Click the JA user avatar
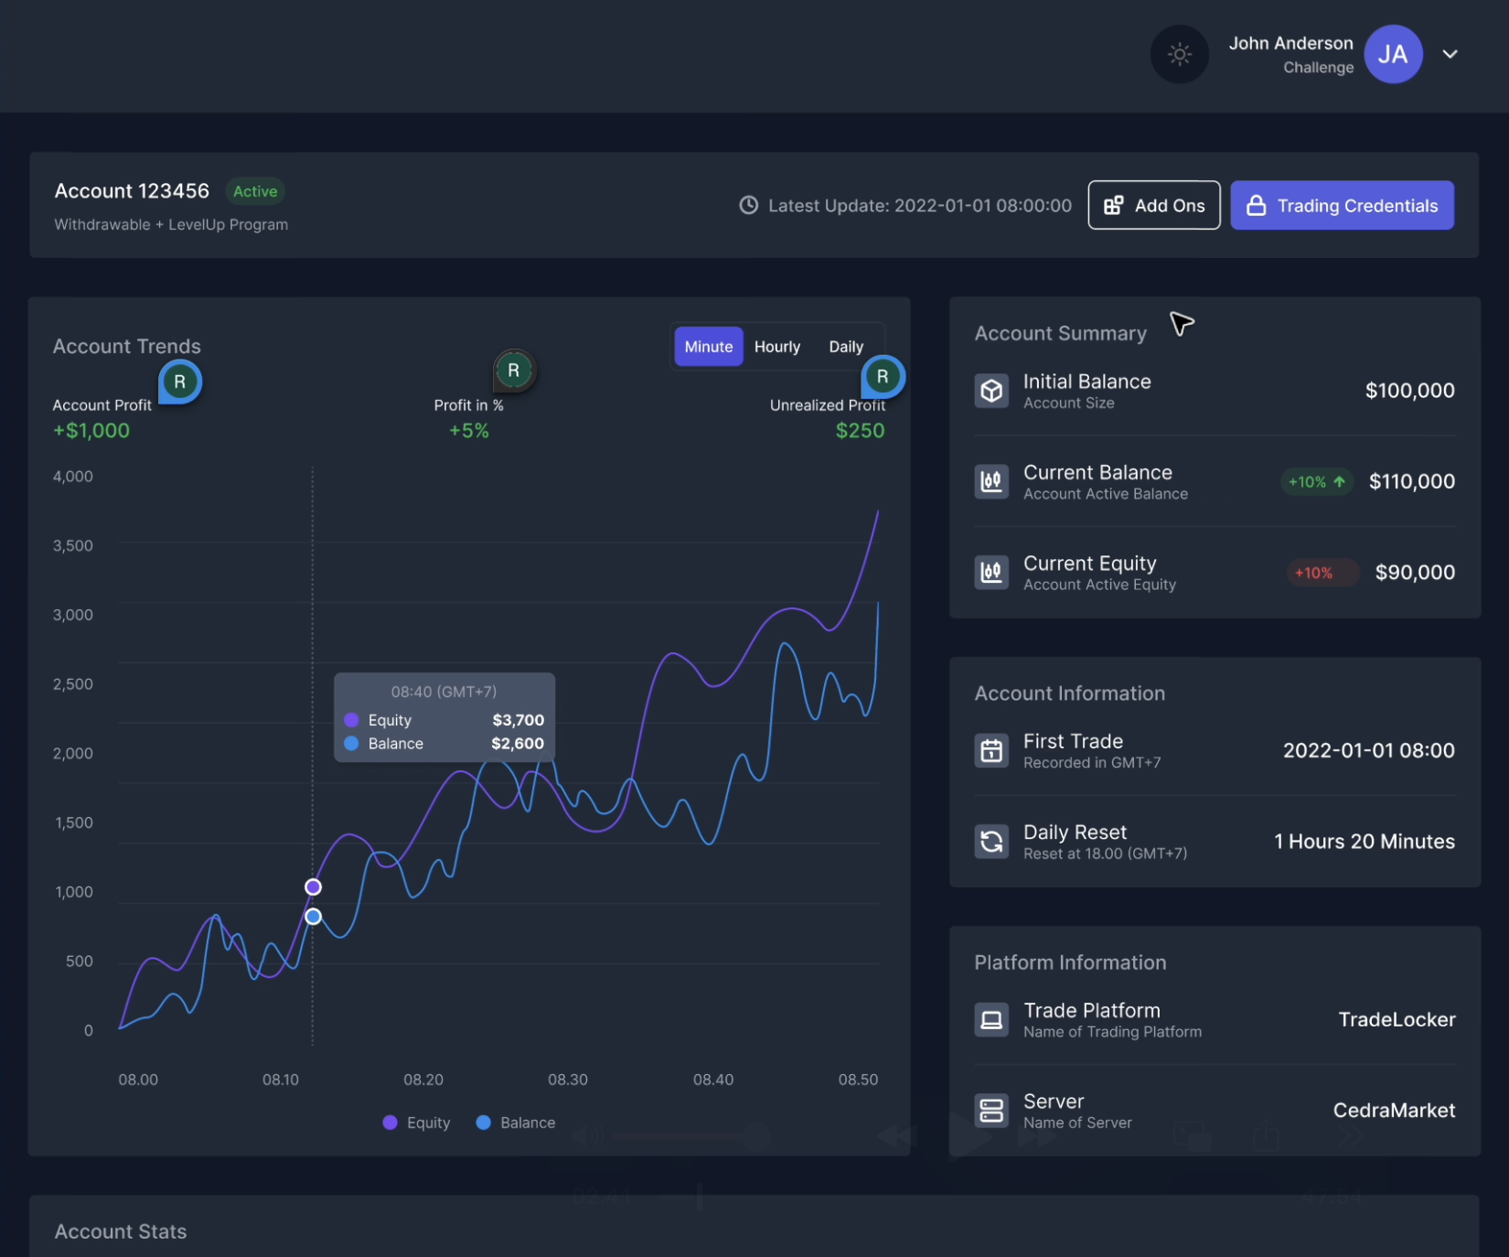Screen dimensions: 1509x1257 (x=1392, y=55)
